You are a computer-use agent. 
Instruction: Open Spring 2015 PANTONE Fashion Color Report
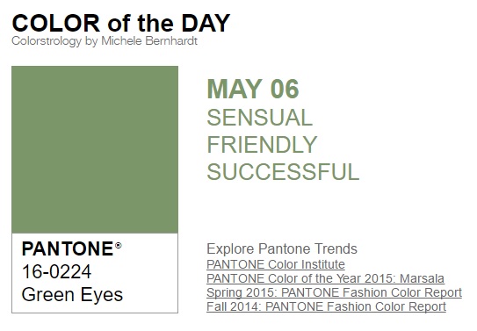(x=334, y=292)
